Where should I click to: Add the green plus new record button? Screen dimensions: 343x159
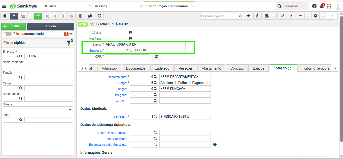point(38,16)
